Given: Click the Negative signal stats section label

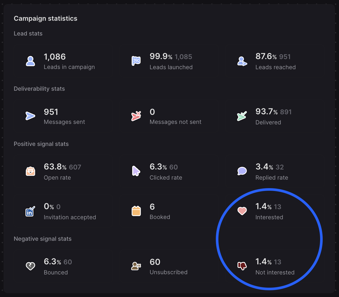Looking at the screenshot, I should tap(43, 239).
